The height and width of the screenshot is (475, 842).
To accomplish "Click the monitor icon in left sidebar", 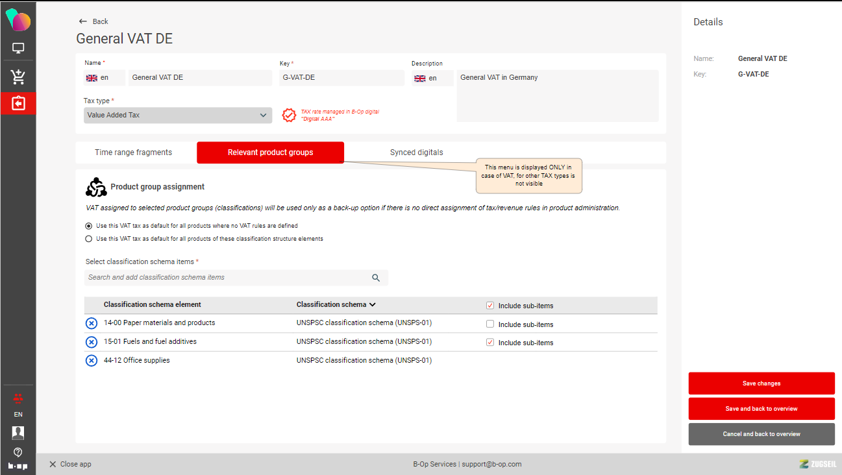I will coord(18,49).
